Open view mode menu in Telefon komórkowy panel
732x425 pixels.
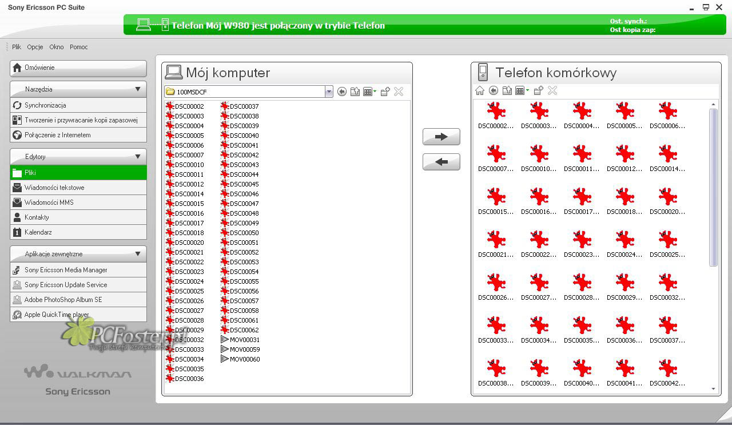pos(522,90)
